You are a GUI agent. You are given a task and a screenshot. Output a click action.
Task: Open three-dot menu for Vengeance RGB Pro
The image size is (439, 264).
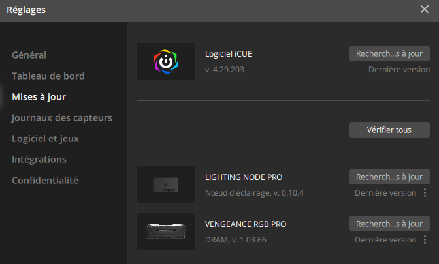tap(425, 240)
